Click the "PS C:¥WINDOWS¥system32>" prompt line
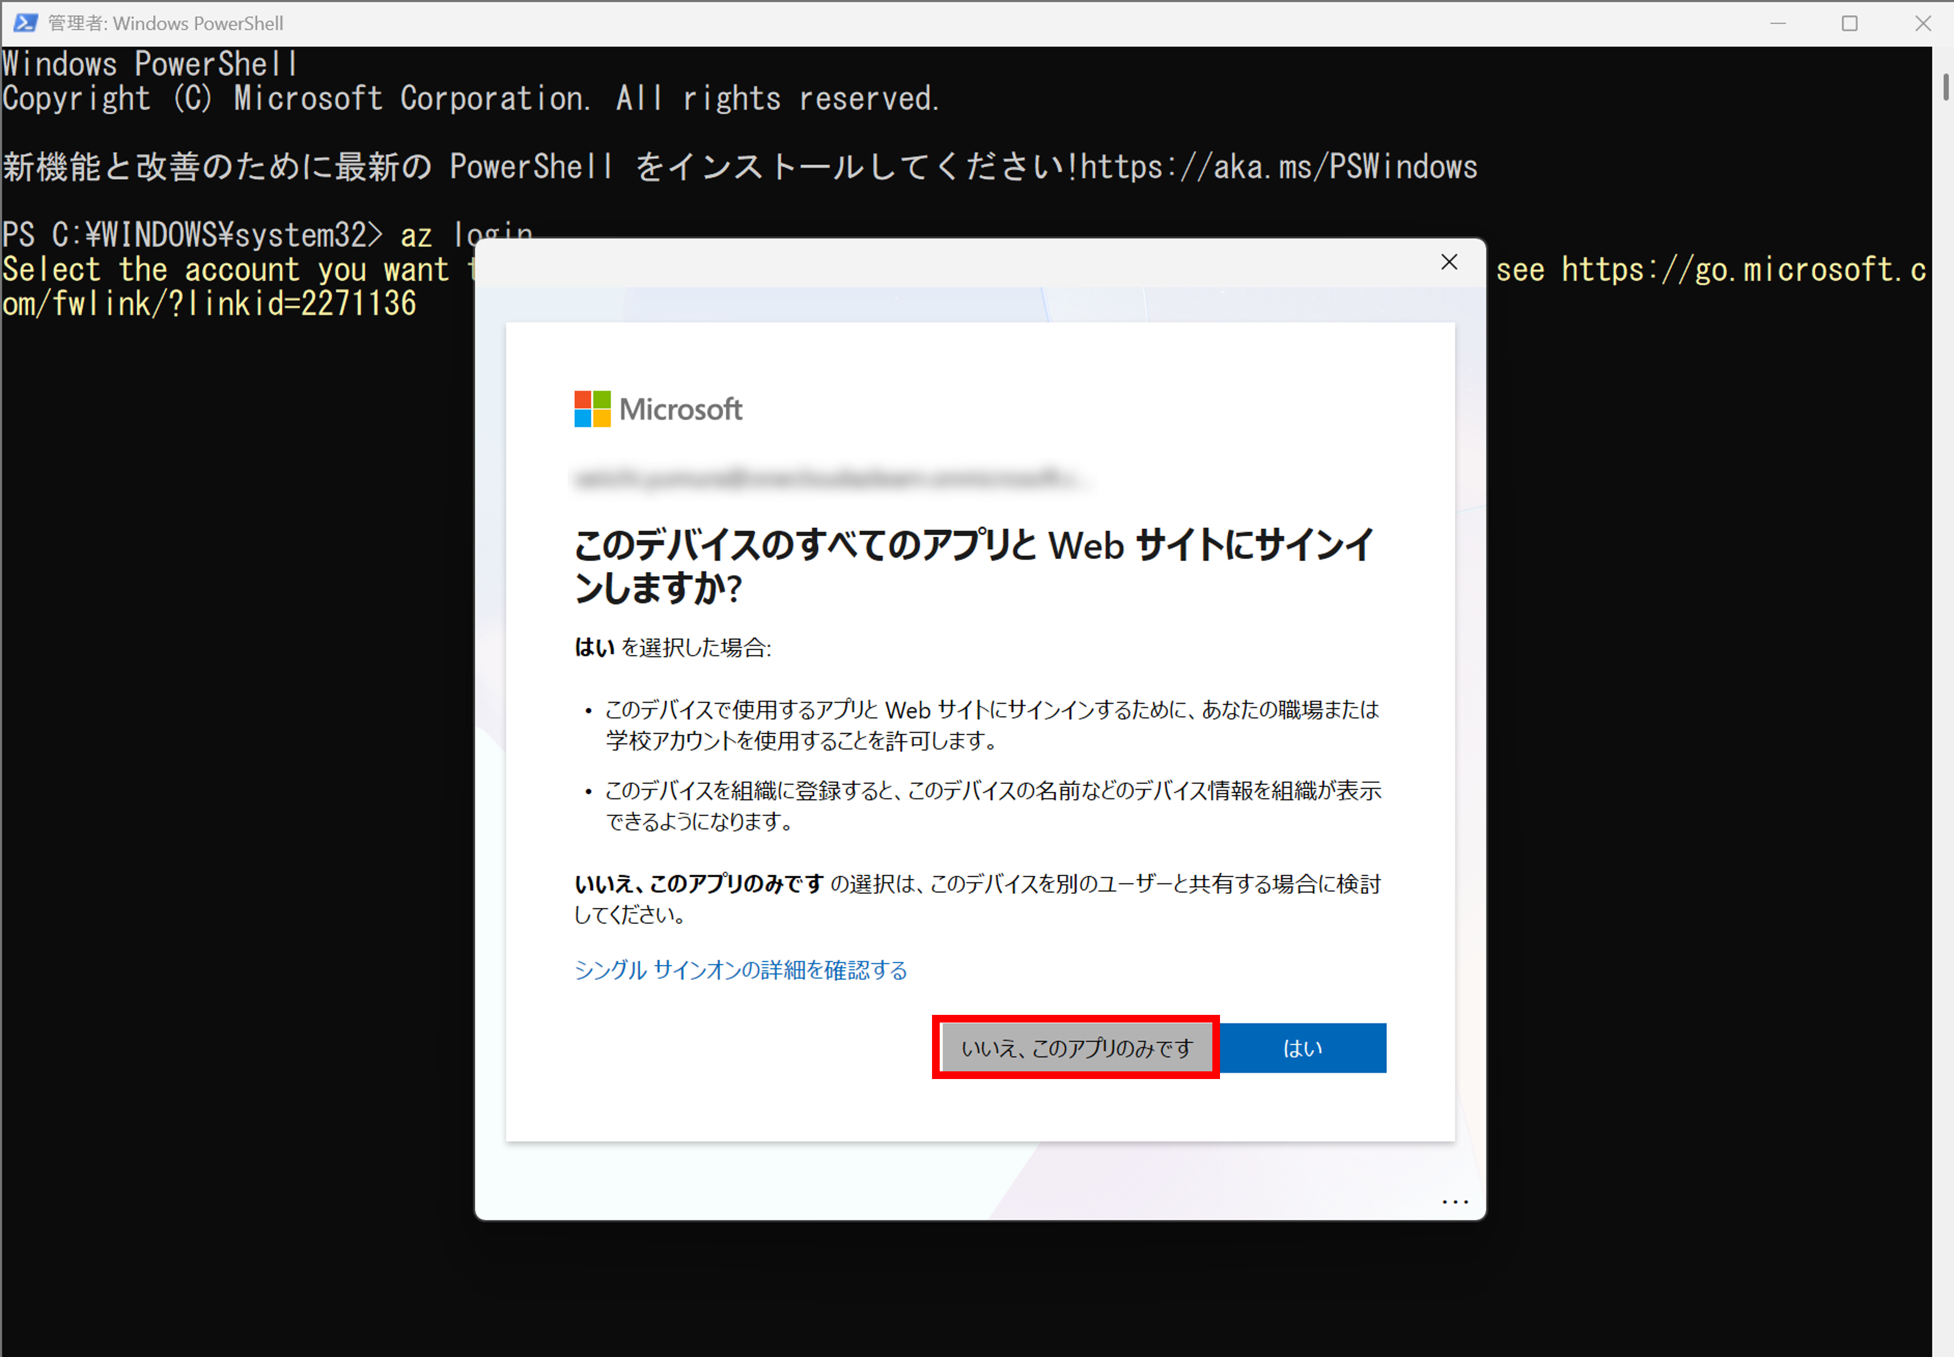Viewport: 1954px width, 1357px height. click(x=268, y=235)
